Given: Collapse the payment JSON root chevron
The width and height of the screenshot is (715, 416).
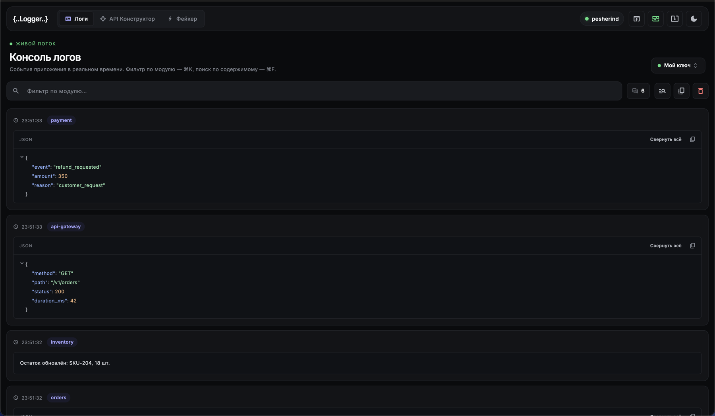Looking at the screenshot, I should click(22, 157).
